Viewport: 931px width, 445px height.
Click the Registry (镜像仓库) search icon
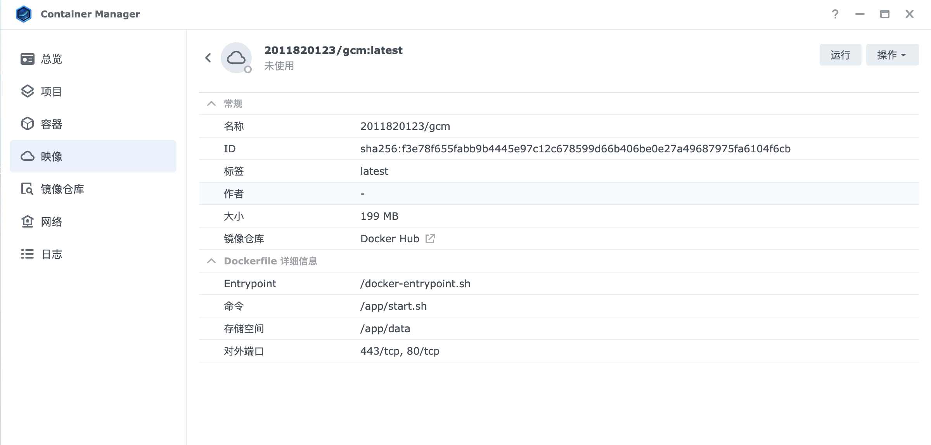click(27, 189)
